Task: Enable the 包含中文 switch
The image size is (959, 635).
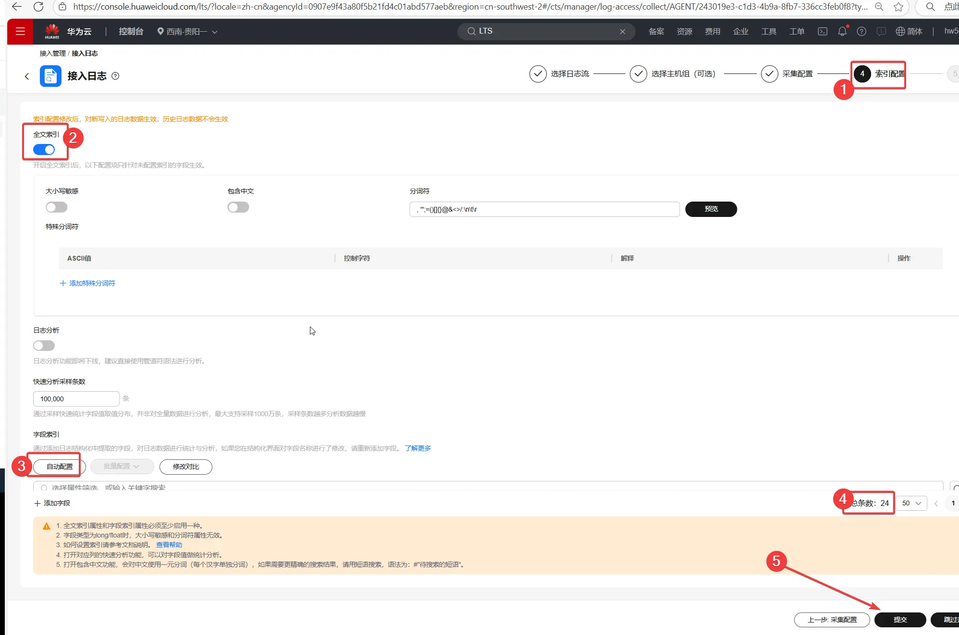Action: [238, 207]
